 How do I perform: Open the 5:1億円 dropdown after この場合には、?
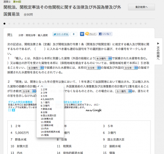[x=124, y=91]
